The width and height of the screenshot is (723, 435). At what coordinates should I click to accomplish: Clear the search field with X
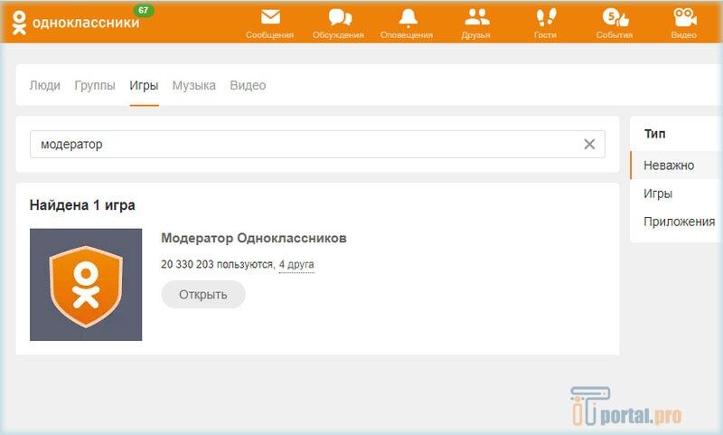[589, 145]
